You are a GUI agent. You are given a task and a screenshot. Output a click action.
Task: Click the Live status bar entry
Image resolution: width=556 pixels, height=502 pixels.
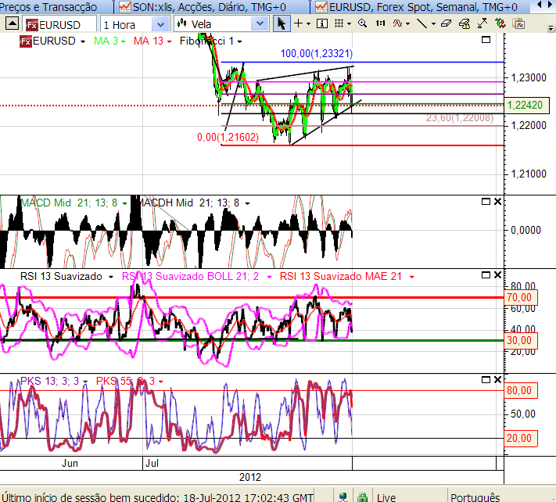tap(386, 497)
